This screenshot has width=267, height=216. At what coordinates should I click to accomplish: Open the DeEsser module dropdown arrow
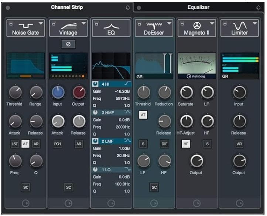pos(169,23)
